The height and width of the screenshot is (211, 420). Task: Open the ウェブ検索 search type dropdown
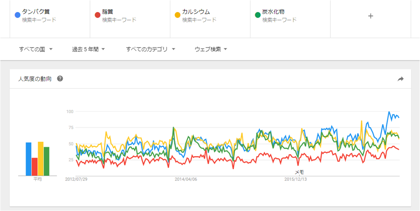[x=211, y=49]
